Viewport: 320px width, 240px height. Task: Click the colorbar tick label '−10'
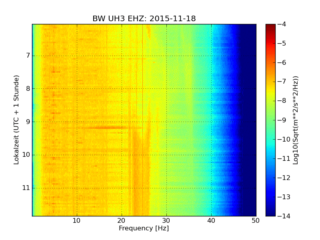click(x=284, y=139)
